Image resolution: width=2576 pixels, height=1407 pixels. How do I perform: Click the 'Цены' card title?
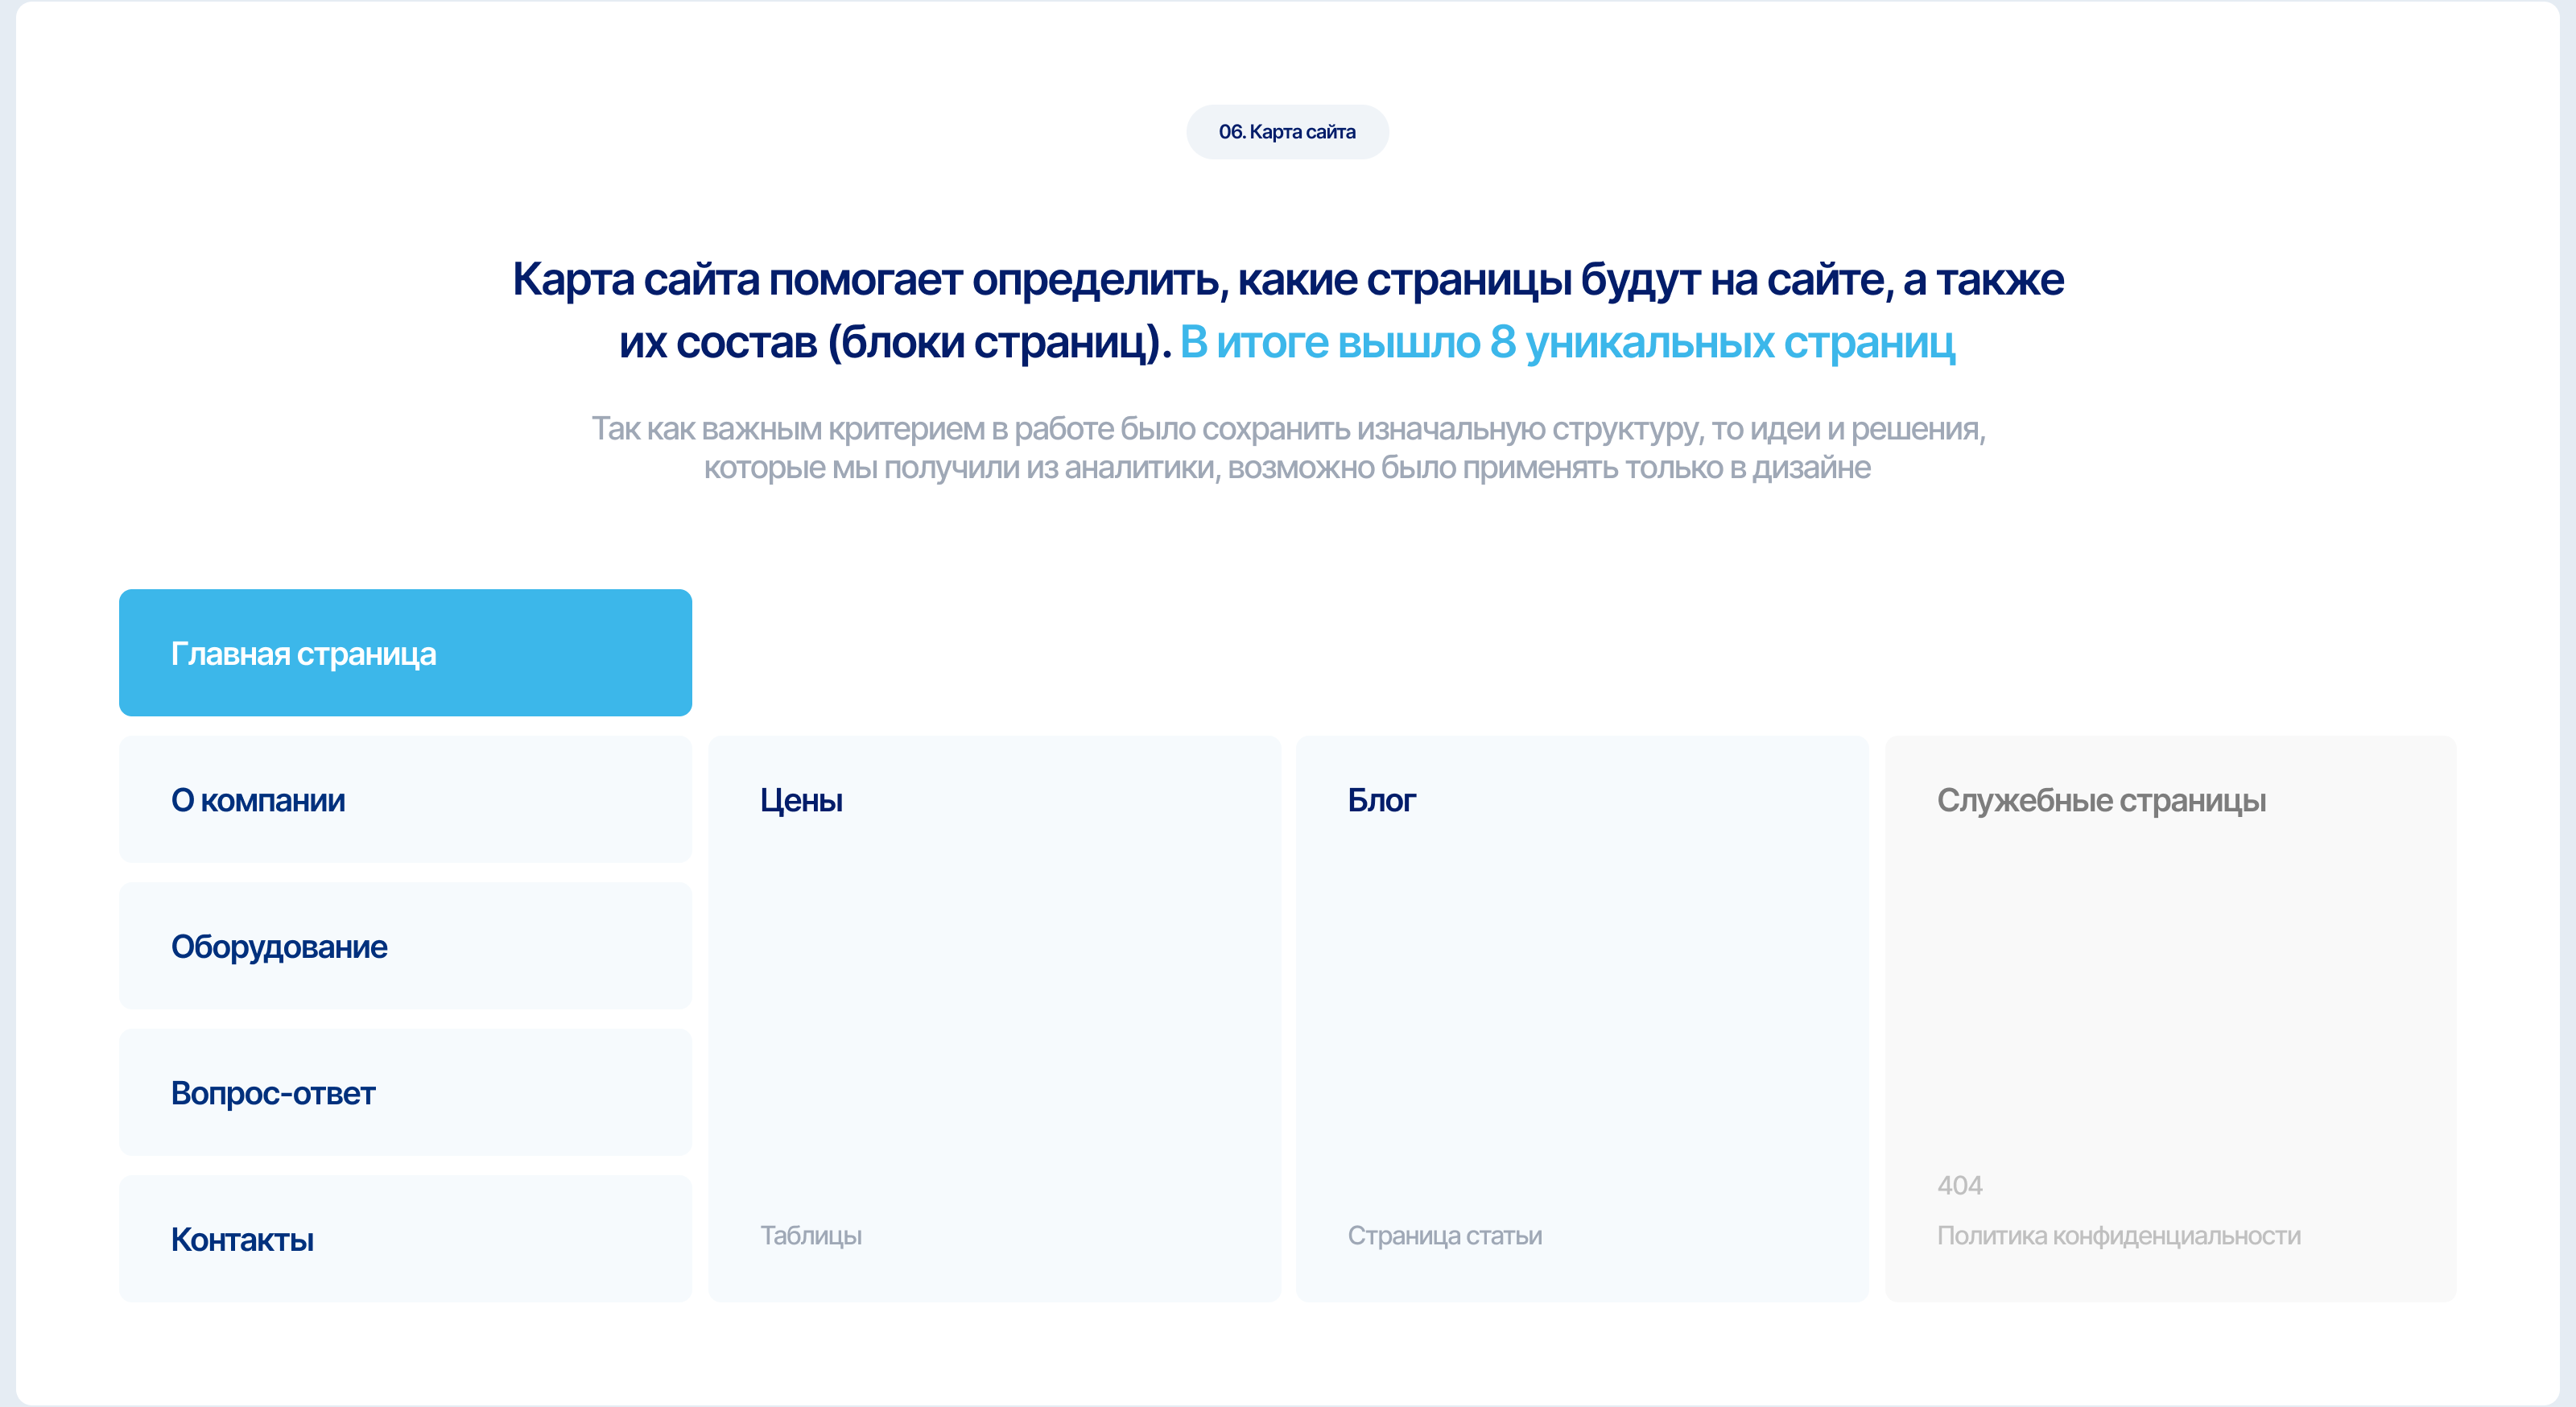(801, 800)
